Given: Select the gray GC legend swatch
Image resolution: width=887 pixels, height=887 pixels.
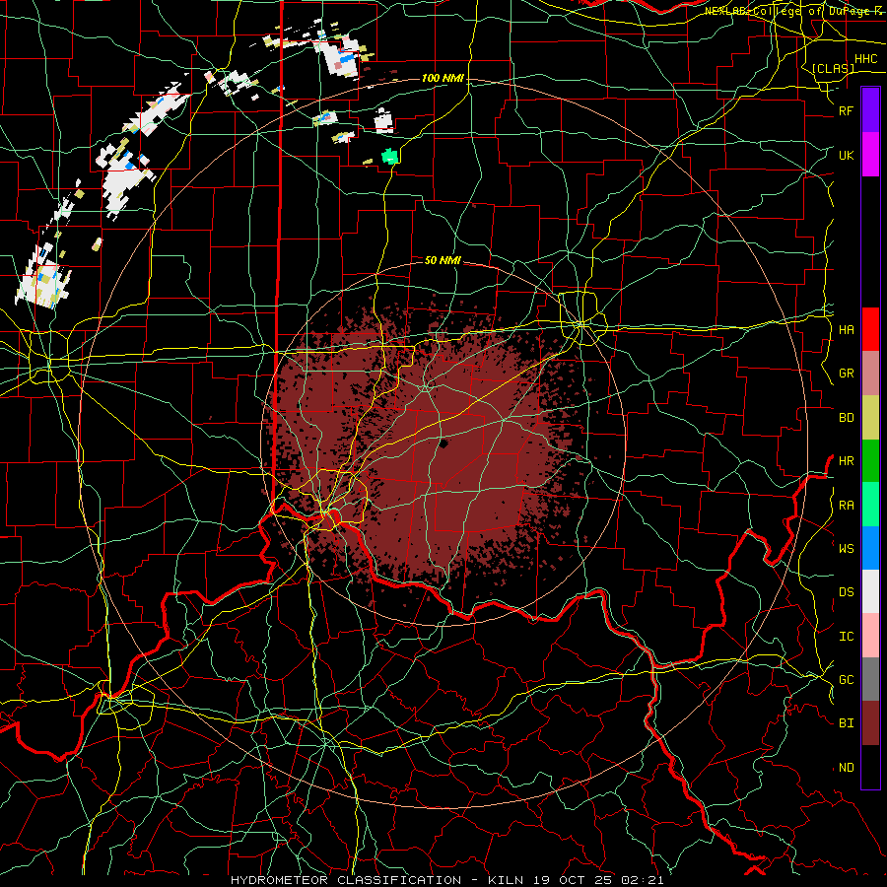Looking at the screenshot, I should click(x=870, y=679).
